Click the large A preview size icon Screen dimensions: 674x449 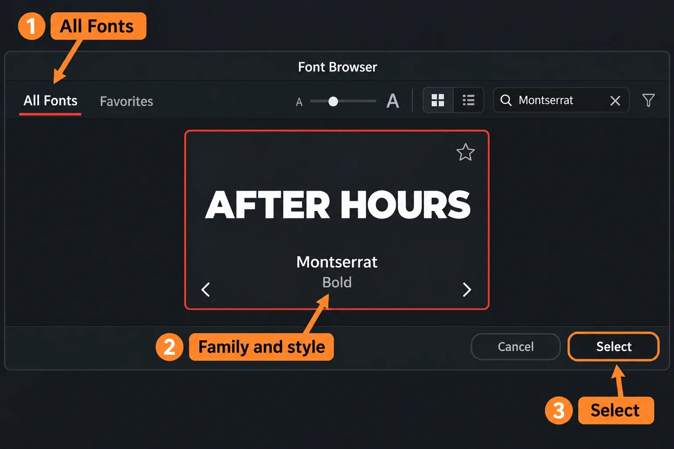[x=393, y=101]
